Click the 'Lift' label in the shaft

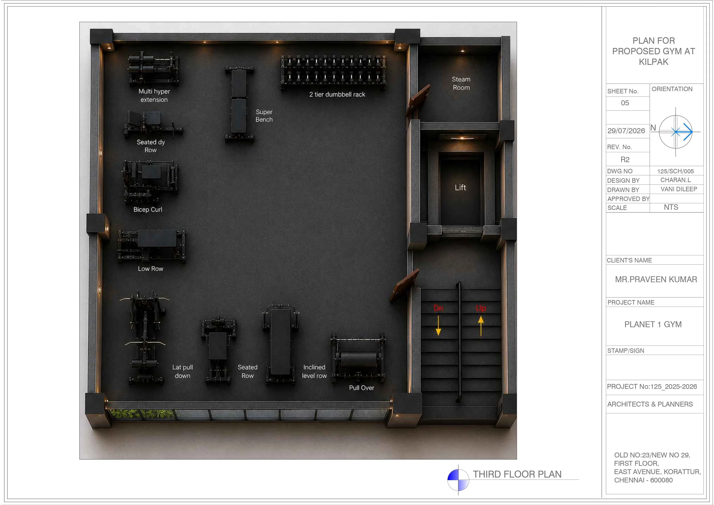(460, 187)
